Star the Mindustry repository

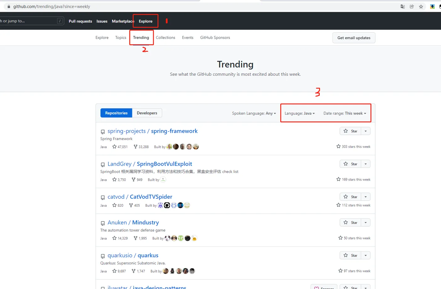tap(350, 222)
